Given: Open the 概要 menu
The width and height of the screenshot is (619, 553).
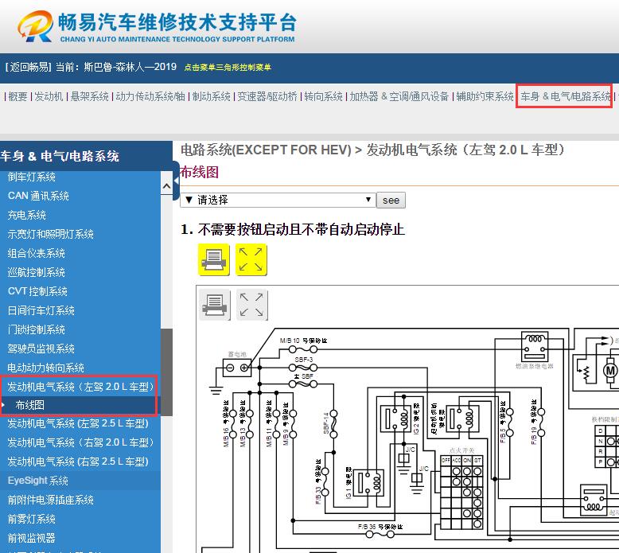Looking at the screenshot, I should (18, 96).
